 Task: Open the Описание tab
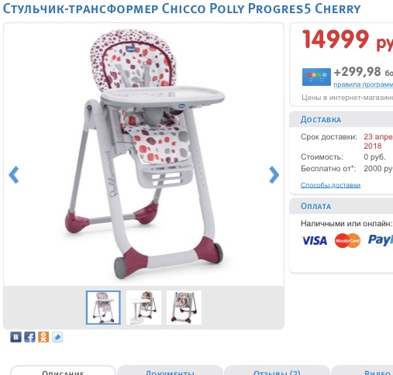(63, 371)
